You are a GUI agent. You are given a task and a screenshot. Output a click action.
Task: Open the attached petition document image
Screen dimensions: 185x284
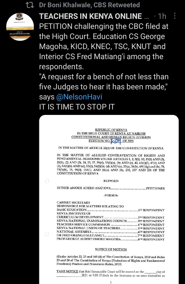point(109,199)
